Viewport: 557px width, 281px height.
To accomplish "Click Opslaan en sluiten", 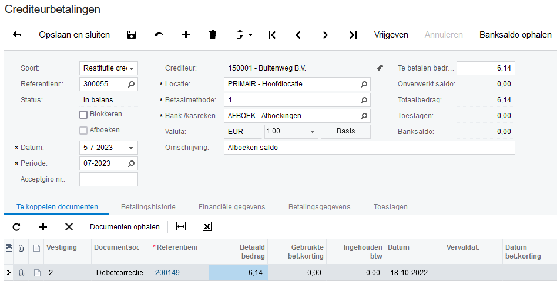I will pyautogui.click(x=74, y=35).
